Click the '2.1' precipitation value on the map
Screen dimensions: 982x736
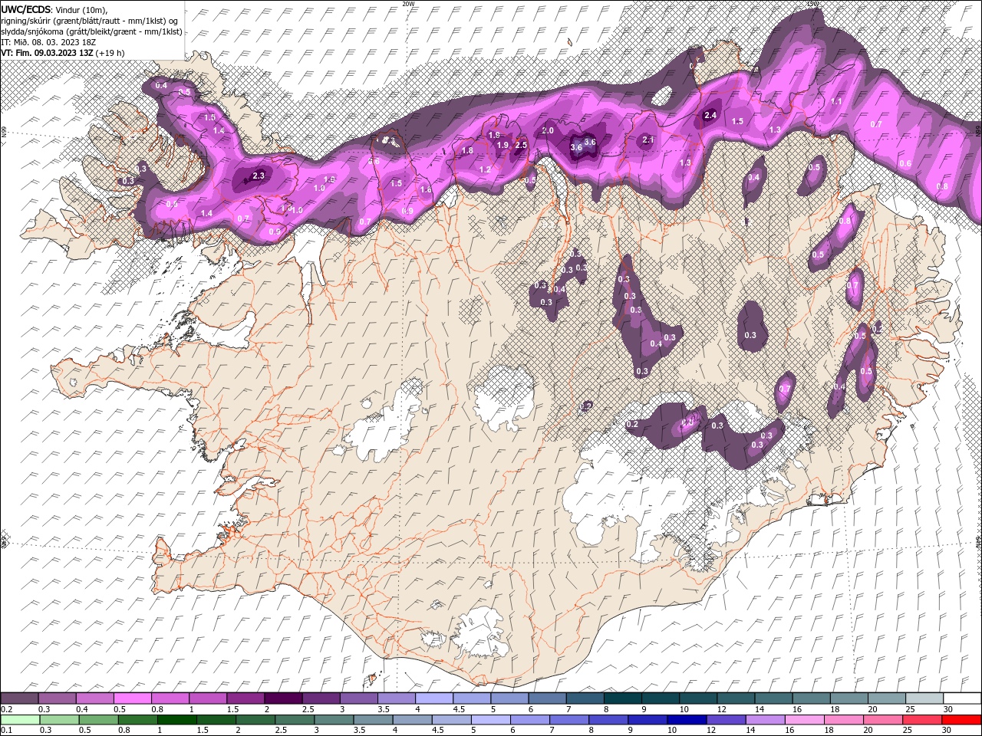tap(648, 140)
